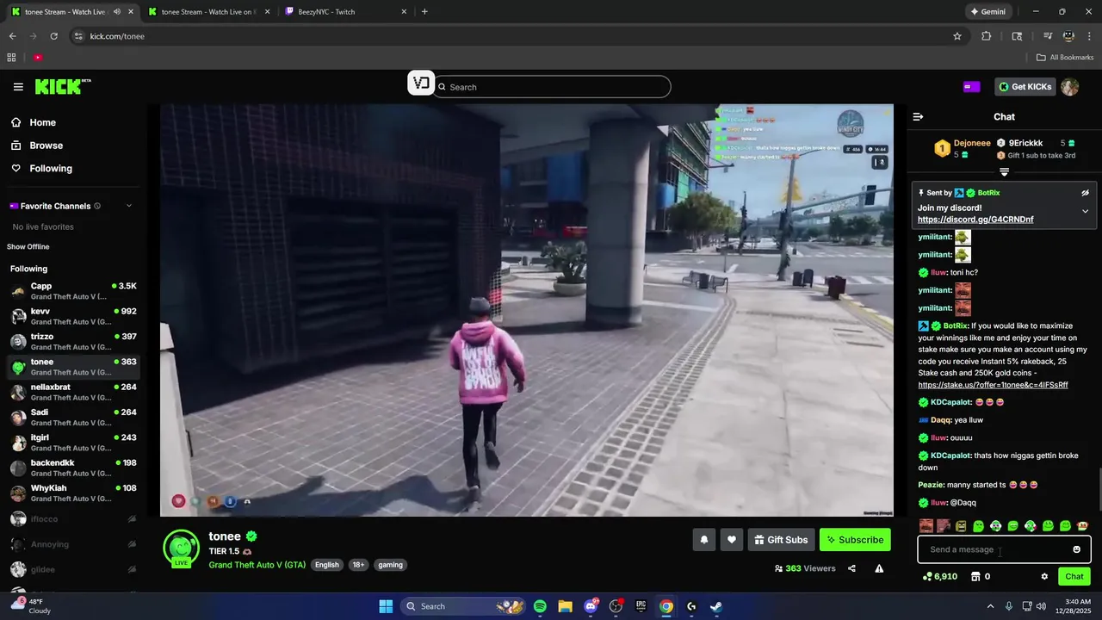This screenshot has width=1102, height=620.
Task: Click the Gift Subs button
Action: tap(781, 540)
